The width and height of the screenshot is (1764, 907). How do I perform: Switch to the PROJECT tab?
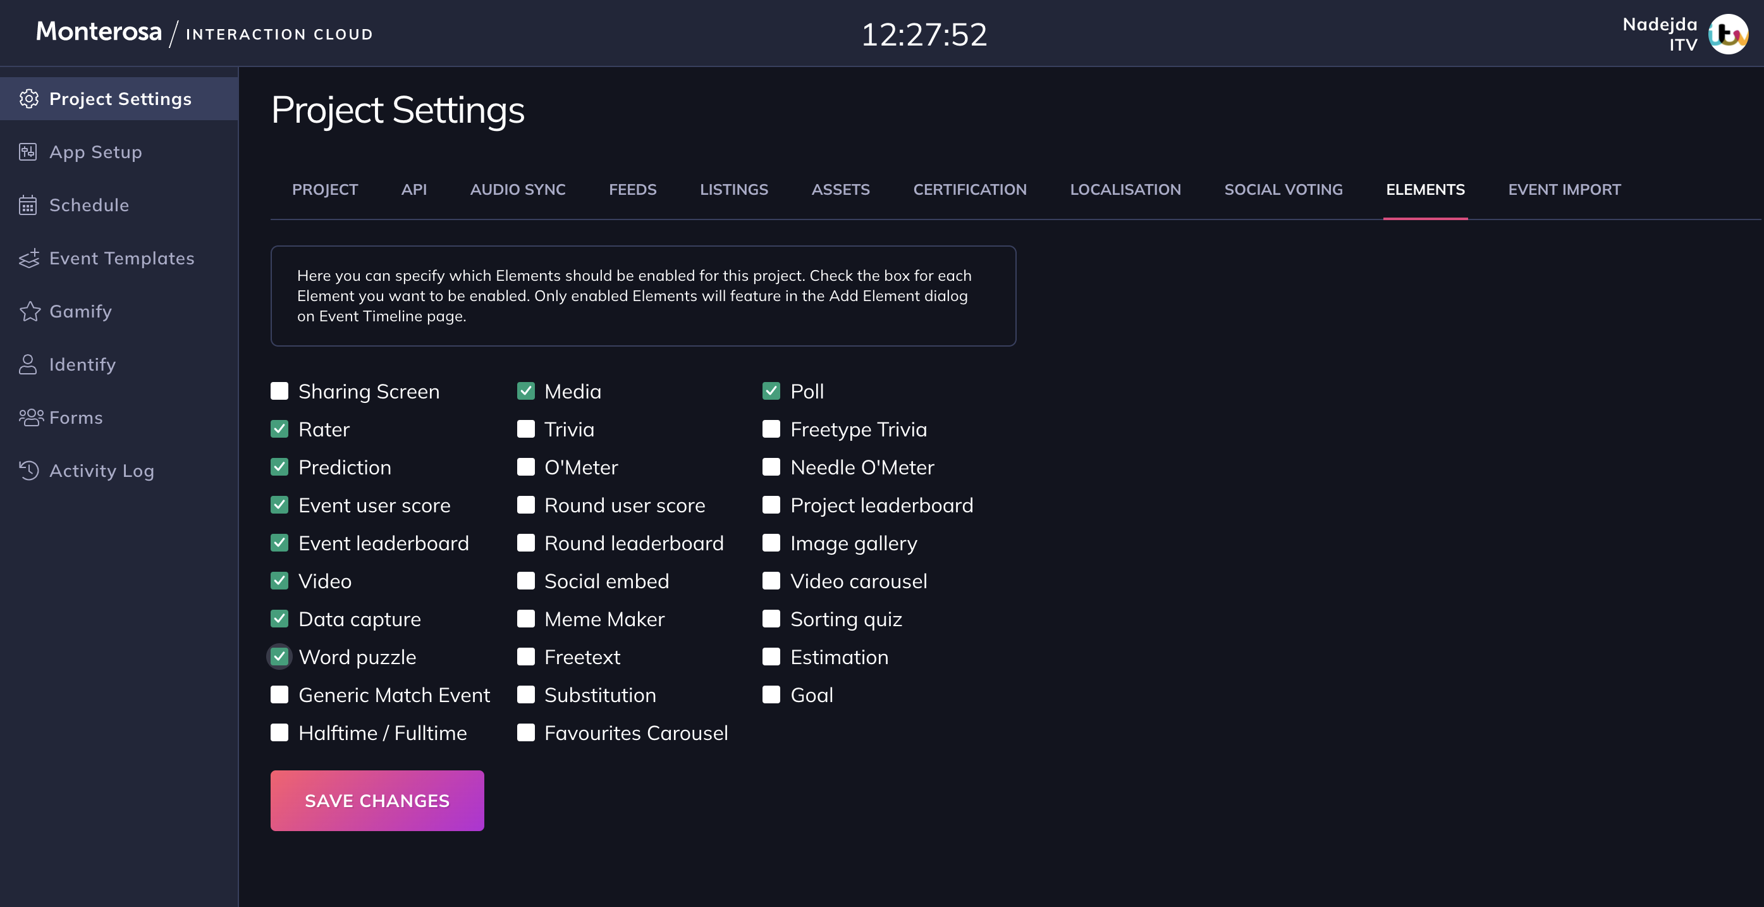tap(324, 189)
